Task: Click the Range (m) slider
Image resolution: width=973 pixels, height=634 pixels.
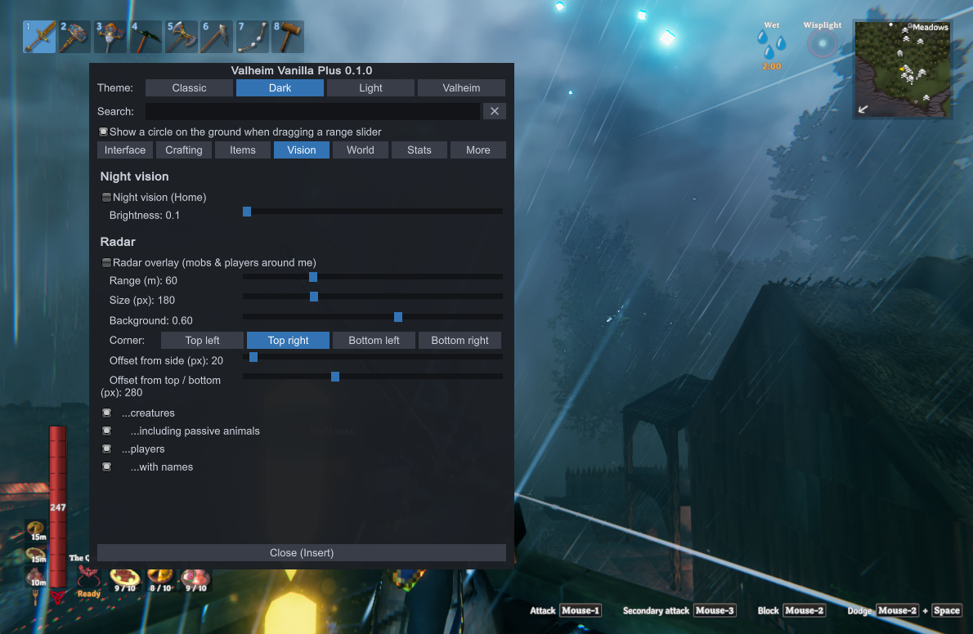Action: [372, 277]
